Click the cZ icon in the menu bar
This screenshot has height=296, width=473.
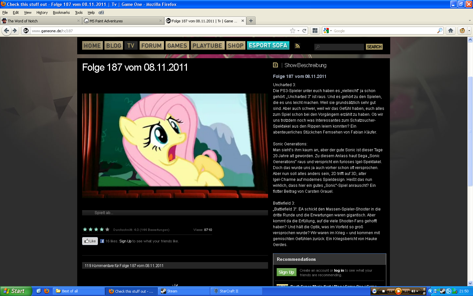point(101,12)
